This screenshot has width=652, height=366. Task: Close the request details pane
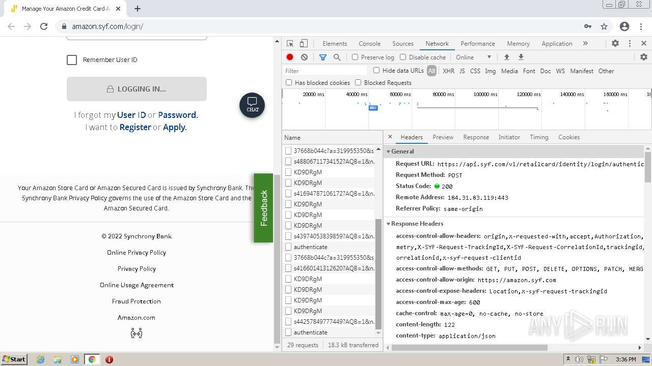tap(390, 137)
